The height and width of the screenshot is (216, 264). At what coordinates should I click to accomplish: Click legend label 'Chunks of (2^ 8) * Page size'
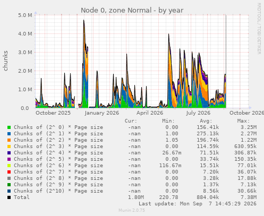tap(58, 178)
